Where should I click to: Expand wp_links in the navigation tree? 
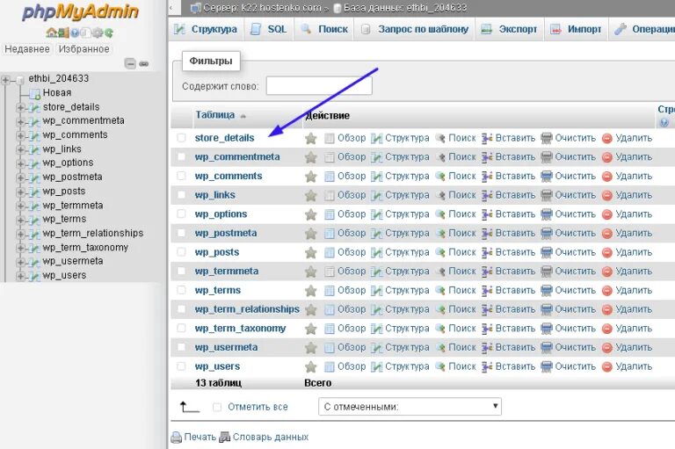tap(20, 149)
